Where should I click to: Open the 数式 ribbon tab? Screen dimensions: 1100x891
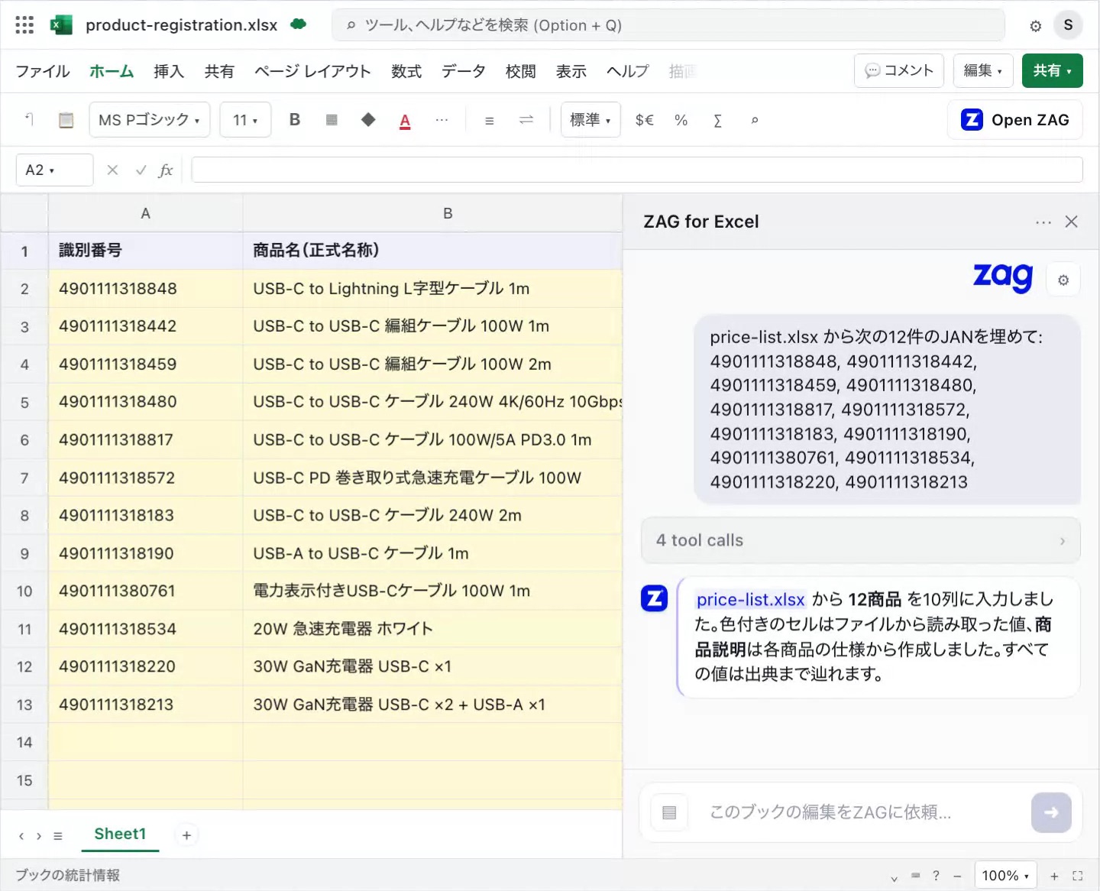[x=406, y=71]
